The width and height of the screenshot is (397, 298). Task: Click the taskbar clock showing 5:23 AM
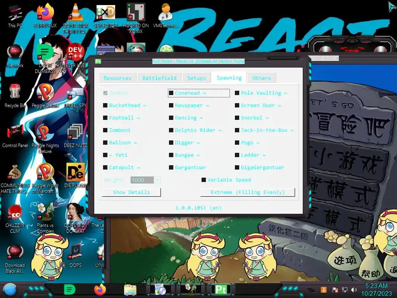pos(376,289)
